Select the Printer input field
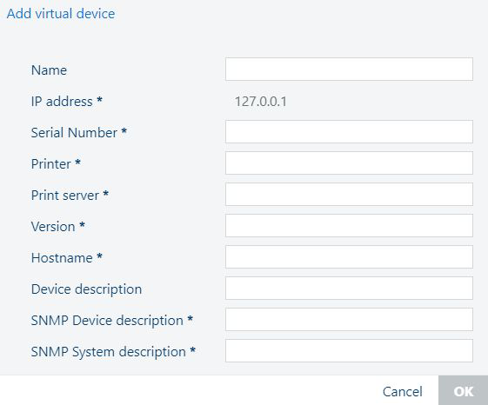Image resolution: width=488 pixels, height=405 pixels. click(349, 163)
